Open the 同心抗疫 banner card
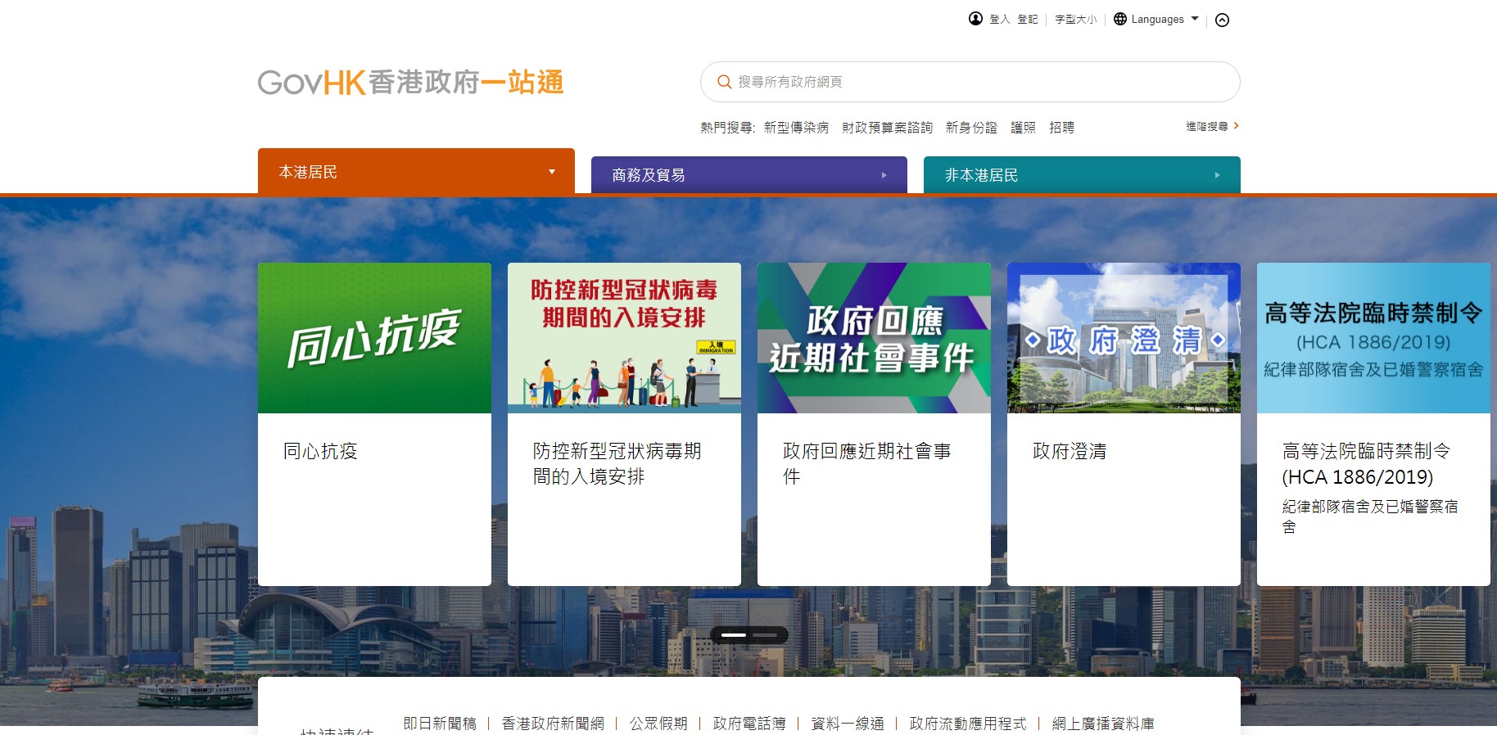 pyautogui.click(x=374, y=424)
